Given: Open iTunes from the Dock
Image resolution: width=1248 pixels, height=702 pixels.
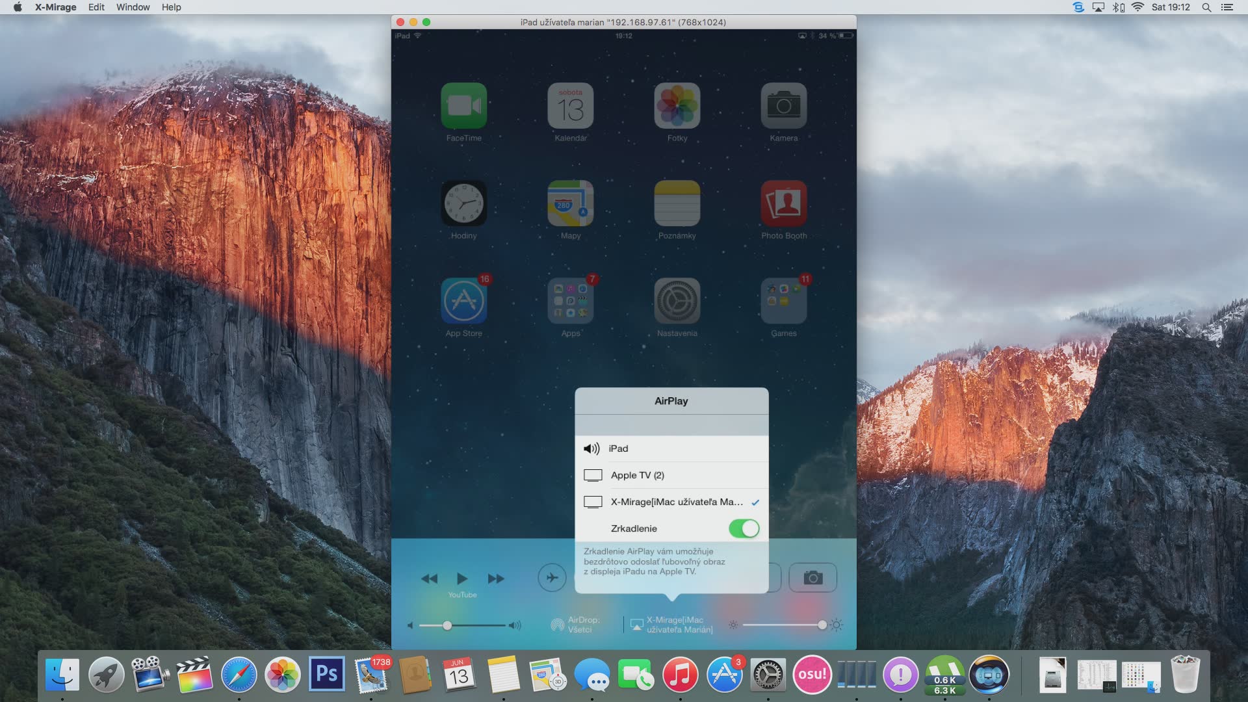Looking at the screenshot, I should click(x=680, y=675).
